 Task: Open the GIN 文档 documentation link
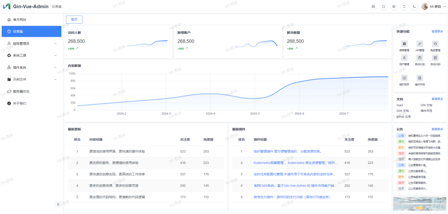tap(426, 105)
